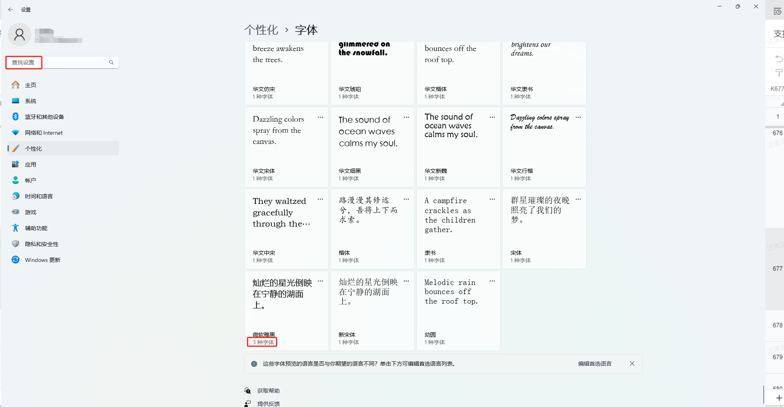The height and width of the screenshot is (407, 784).
Task: Click the undo arrow in right window
Action: pyautogui.click(x=779, y=59)
